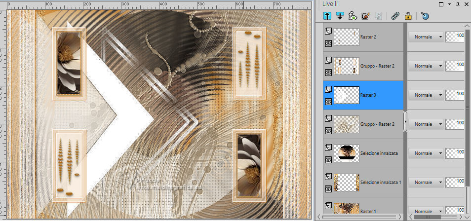Select "Gruppo - Raster 2" name below Raster 3
Screen dimensions: 471x221
377,124
